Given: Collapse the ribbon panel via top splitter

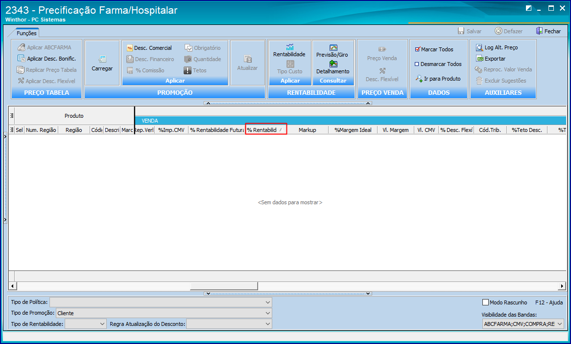Looking at the screenshot, I should 287,103.
